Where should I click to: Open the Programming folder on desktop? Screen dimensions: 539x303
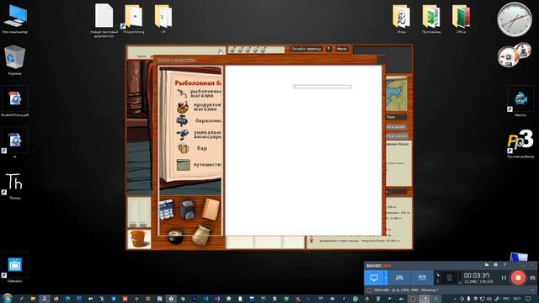pyautogui.click(x=134, y=19)
